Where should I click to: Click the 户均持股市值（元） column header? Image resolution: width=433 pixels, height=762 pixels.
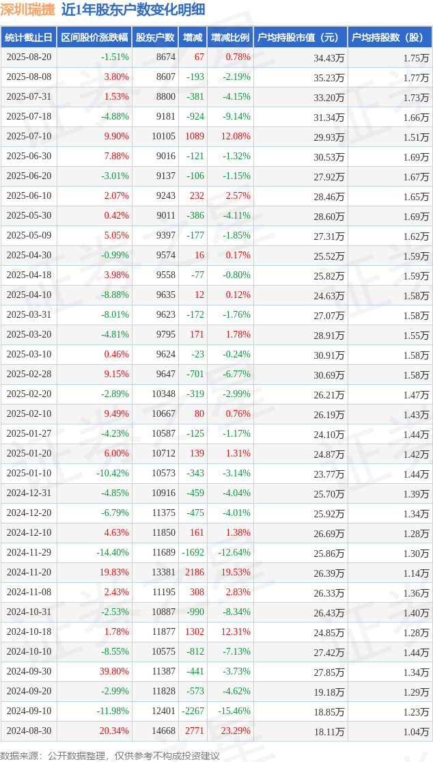(x=301, y=38)
